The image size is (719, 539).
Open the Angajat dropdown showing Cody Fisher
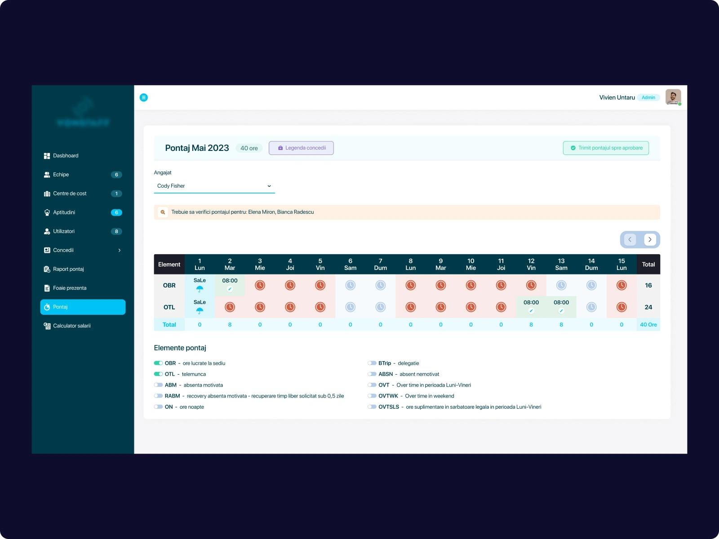(x=214, y=186)
